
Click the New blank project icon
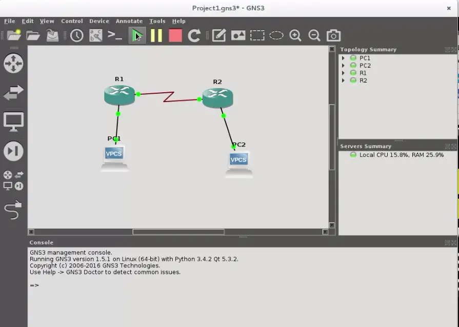pos(14,35)
